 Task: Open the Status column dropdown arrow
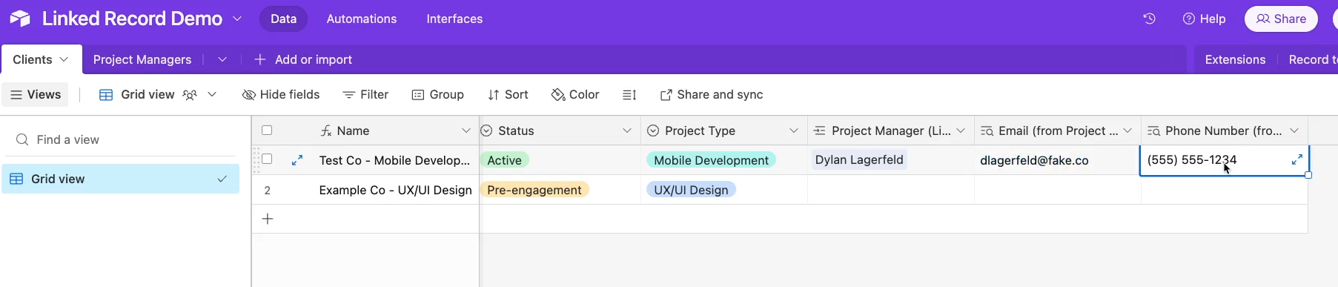click(x=627, y=131)
